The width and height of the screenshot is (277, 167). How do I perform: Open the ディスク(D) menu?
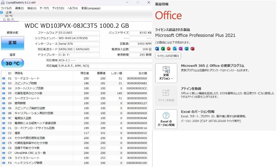[x=58, y=8]
